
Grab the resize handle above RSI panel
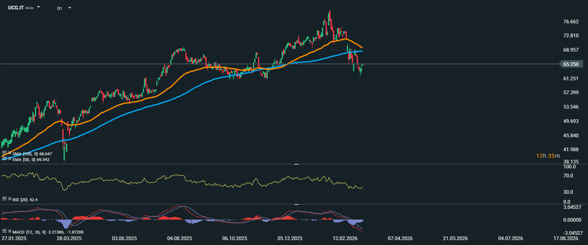[x=296, y=164]
